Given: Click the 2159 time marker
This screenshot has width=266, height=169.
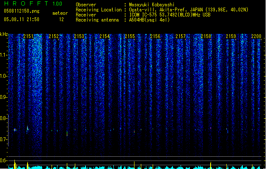Looking at the screenshot, I should point(231,36).
